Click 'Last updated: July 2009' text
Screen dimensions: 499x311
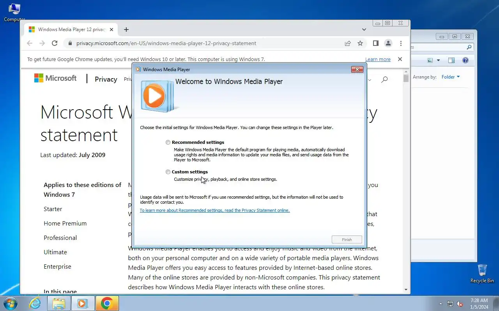pos(73,155)
